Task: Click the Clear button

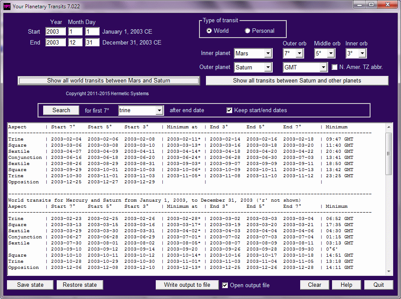Action: [315, 285]
